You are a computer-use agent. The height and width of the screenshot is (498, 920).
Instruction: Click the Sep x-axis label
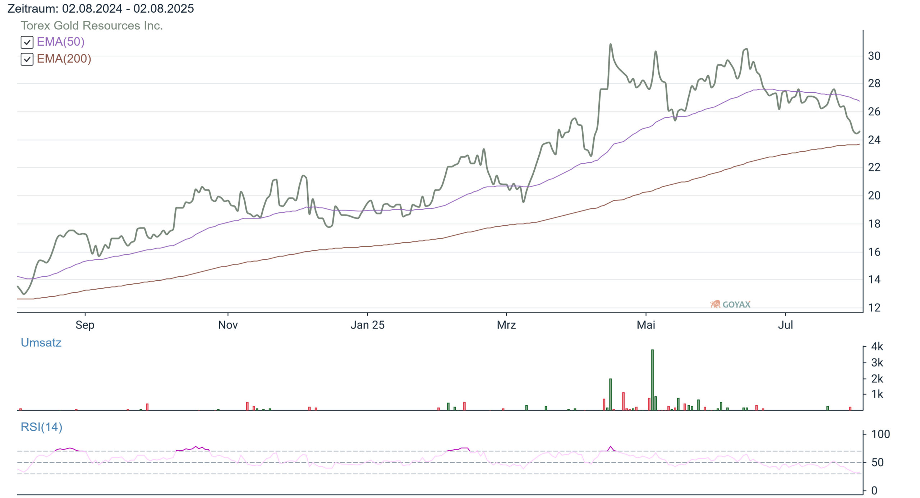tap(85, 325)
